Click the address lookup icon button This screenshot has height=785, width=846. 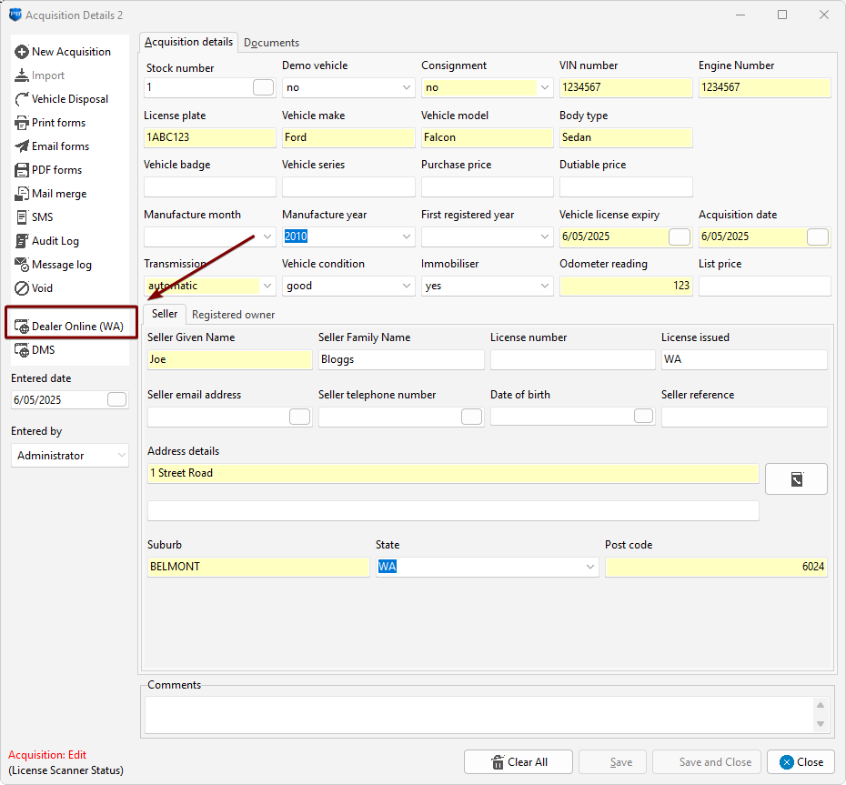(x=796, y=478)
